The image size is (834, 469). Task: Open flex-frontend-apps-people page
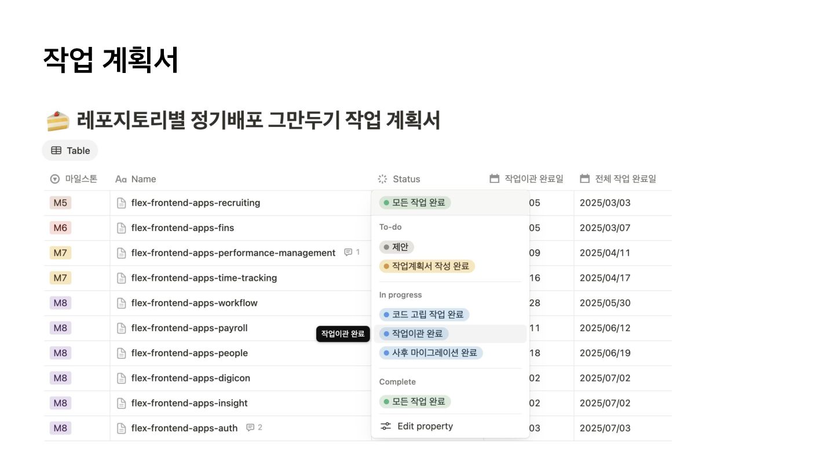coord(189,353)
